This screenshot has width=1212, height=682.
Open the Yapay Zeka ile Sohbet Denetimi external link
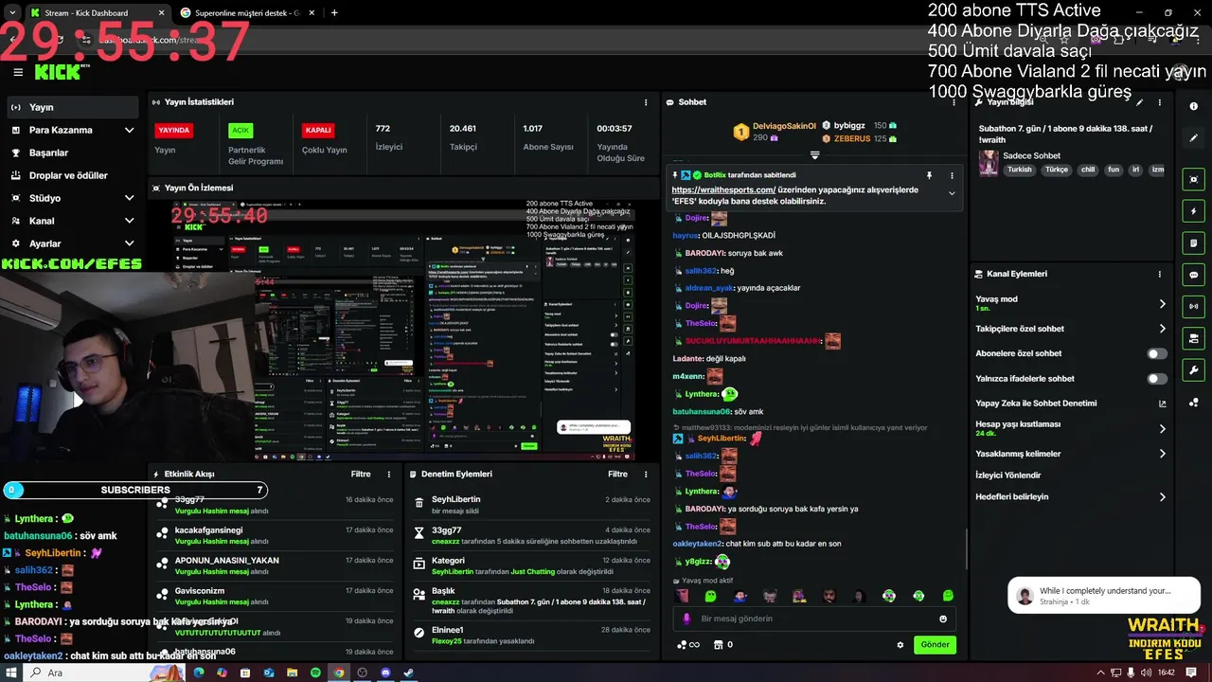1163,404
